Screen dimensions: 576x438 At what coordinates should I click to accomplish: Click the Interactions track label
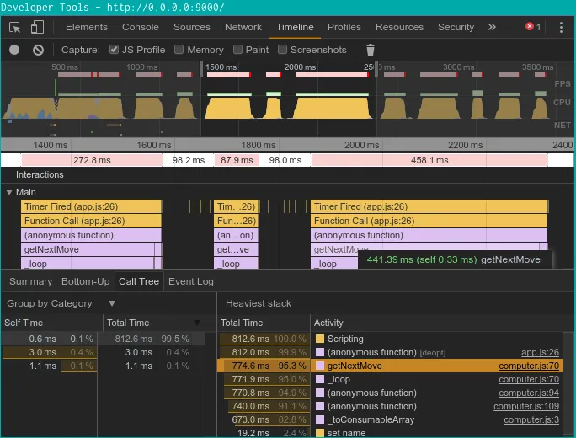[40, 174]
